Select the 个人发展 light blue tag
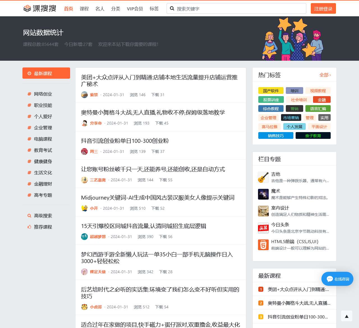 pyautogui.click(x=294, y=126)
